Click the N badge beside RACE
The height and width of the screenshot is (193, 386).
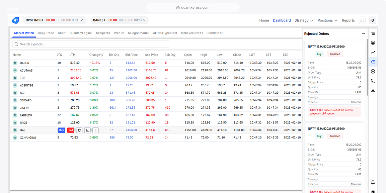point(15,123)
